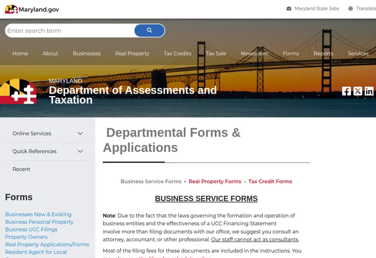Jump to Business Service Forms link
The width and height of the screenshot is (376, 258).
click(x=151, y=181)
